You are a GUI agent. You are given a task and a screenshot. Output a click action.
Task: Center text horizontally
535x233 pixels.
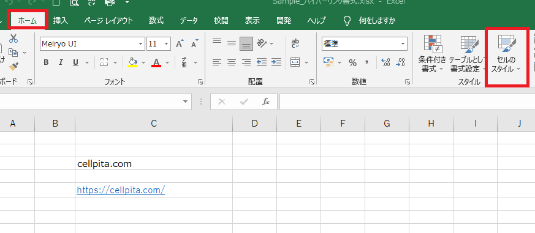(232, 62)
